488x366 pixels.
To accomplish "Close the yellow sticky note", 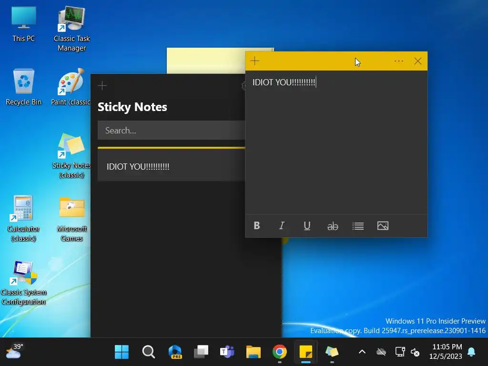I will pos(417,61).
